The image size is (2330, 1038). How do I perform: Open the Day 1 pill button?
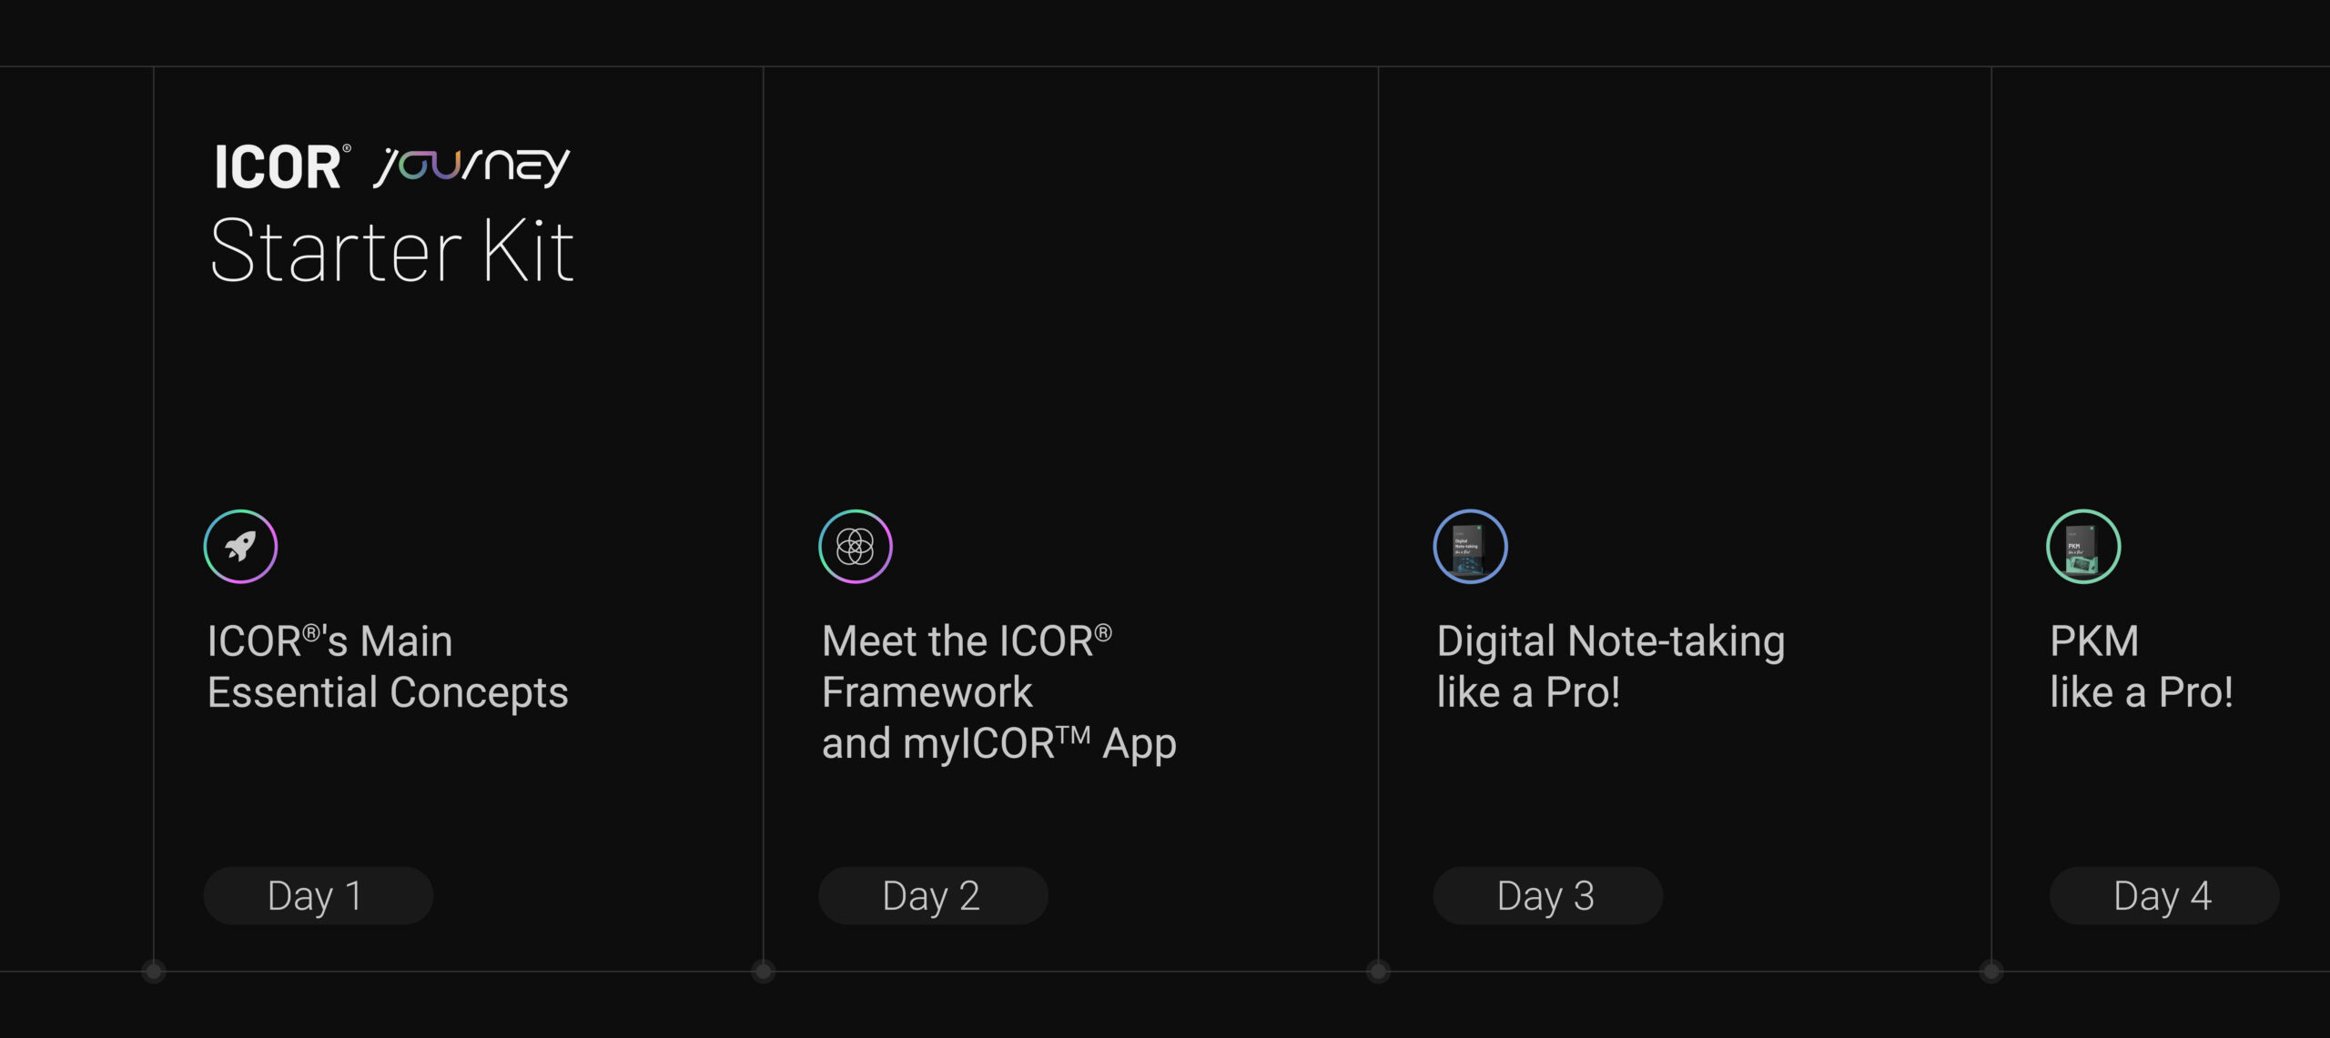pyautogui.click(x=318, y=896)
